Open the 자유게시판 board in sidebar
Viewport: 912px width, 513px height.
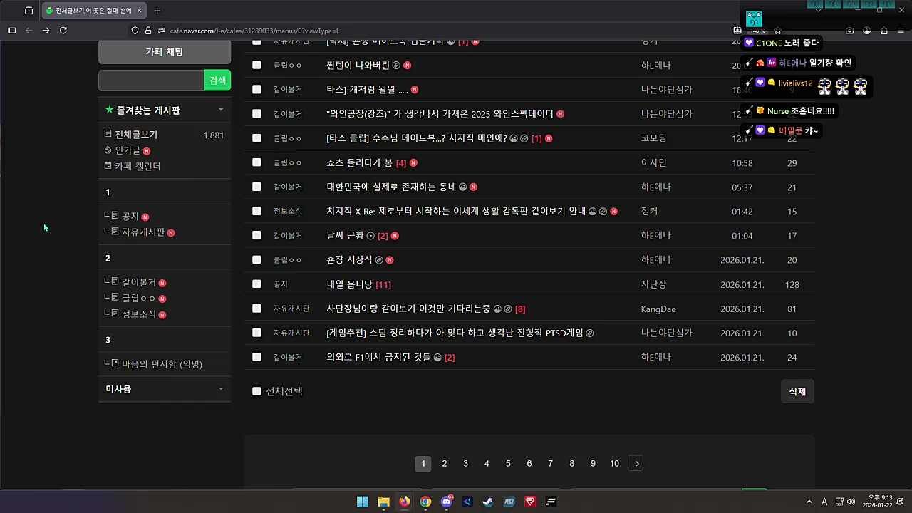click(142, 232)
